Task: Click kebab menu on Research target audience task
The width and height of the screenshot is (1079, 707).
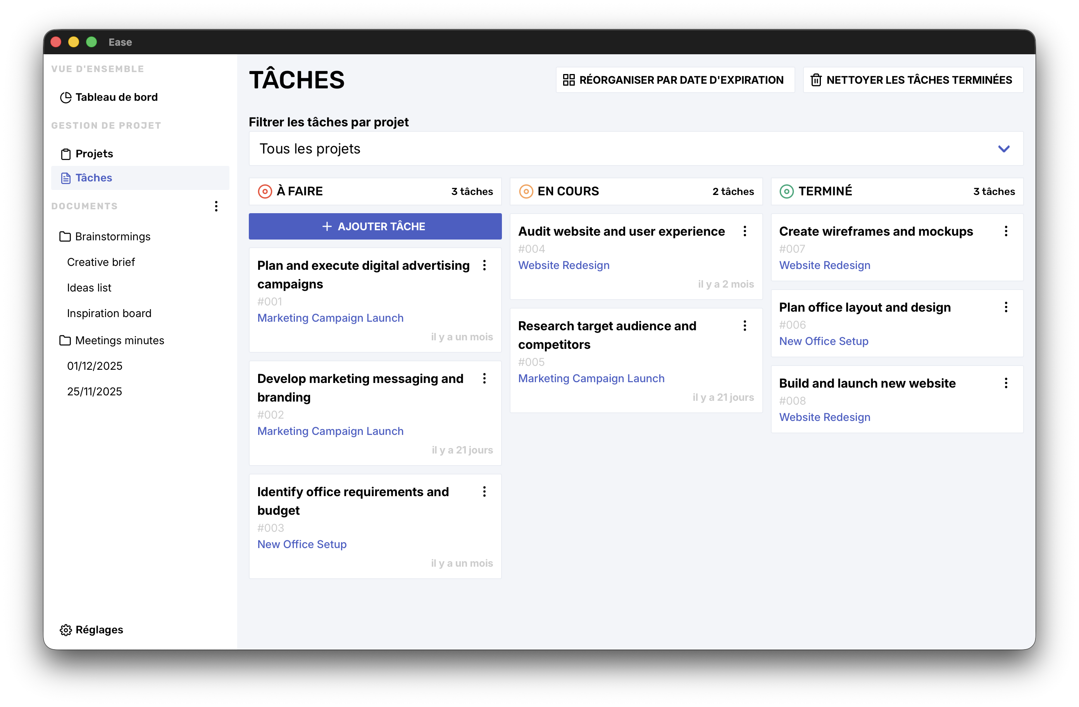Action: [745, 326]
